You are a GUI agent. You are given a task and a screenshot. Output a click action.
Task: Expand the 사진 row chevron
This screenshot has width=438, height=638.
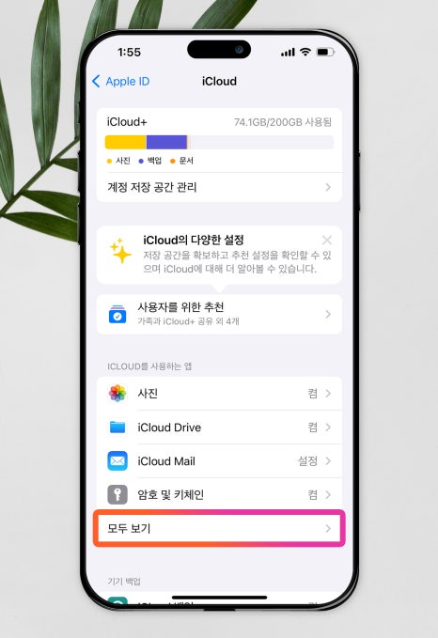328,394
